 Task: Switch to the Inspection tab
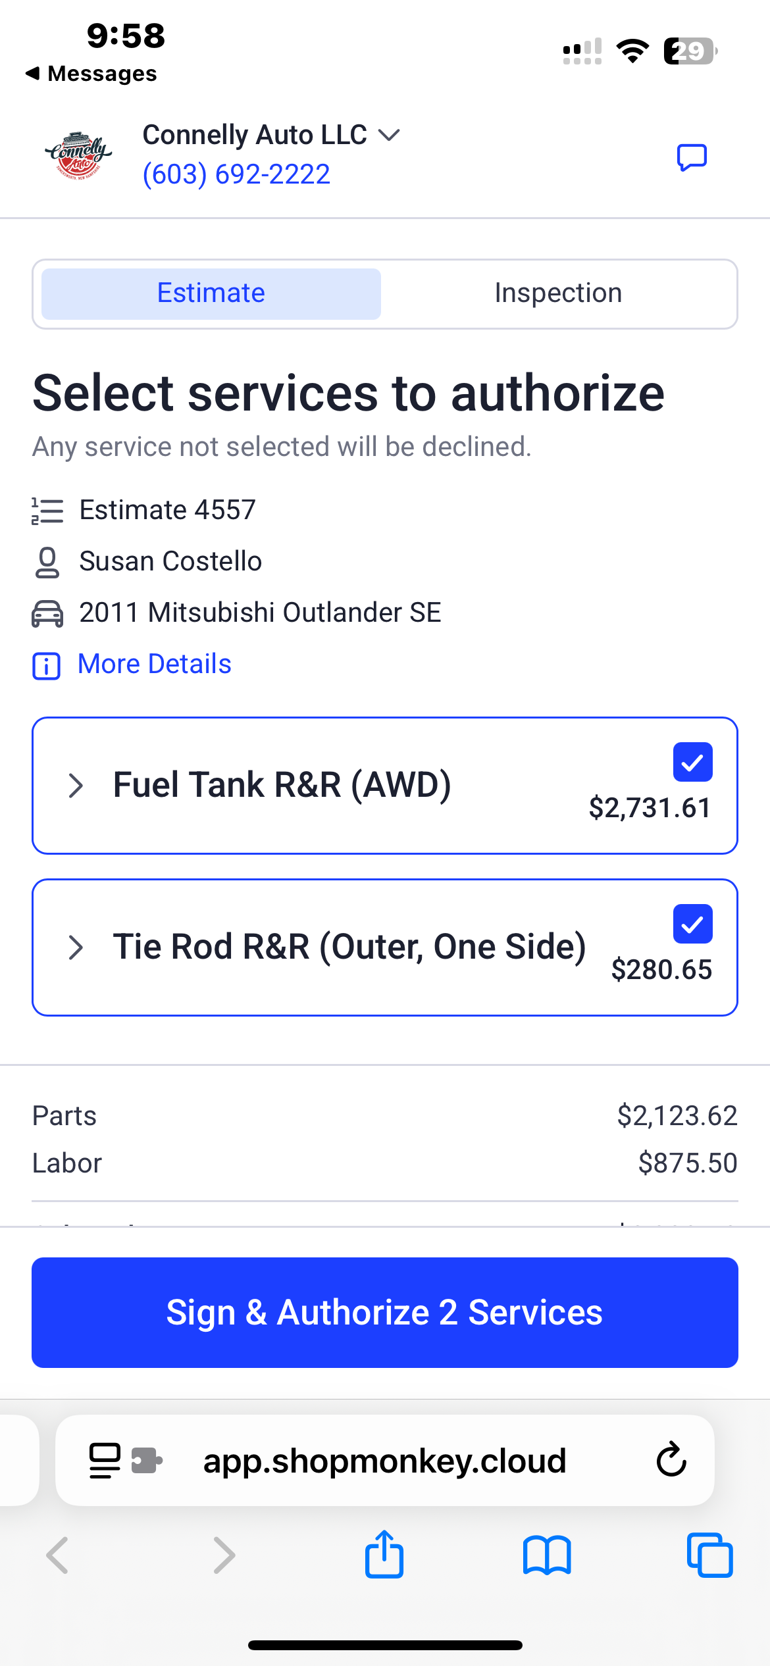click(558, 293)
